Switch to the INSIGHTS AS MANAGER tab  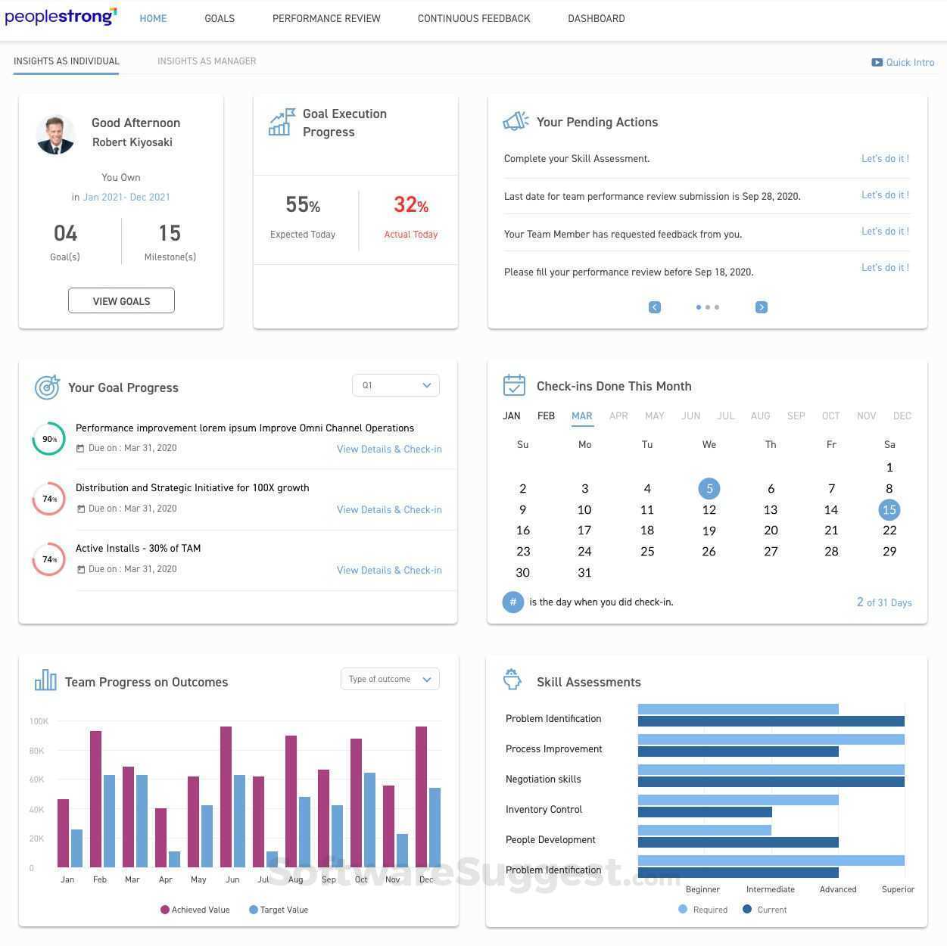pyautogui.click(x=207, y=61)
